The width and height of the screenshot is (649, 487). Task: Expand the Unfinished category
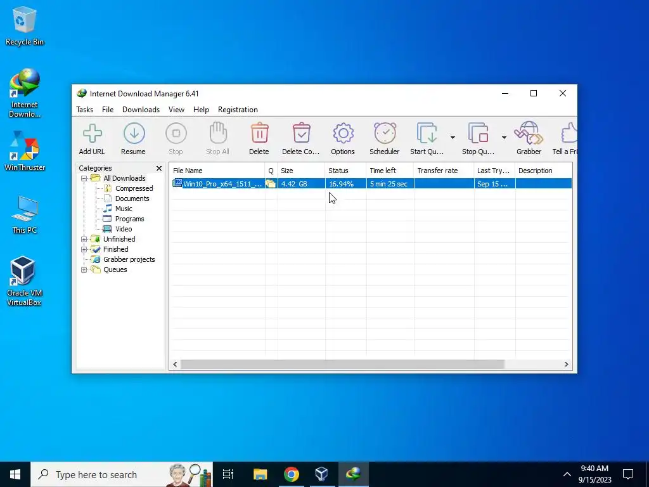[84, 239]
